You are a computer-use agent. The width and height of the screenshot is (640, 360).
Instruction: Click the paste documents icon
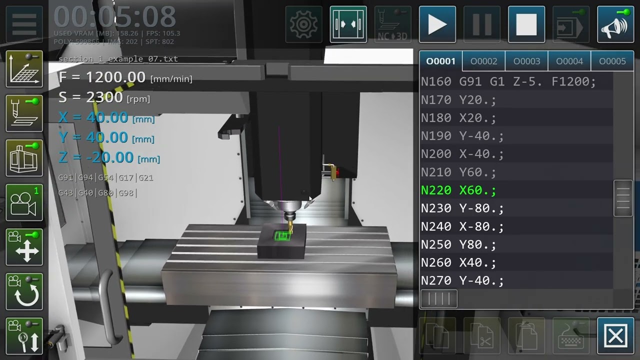[526, 336]
